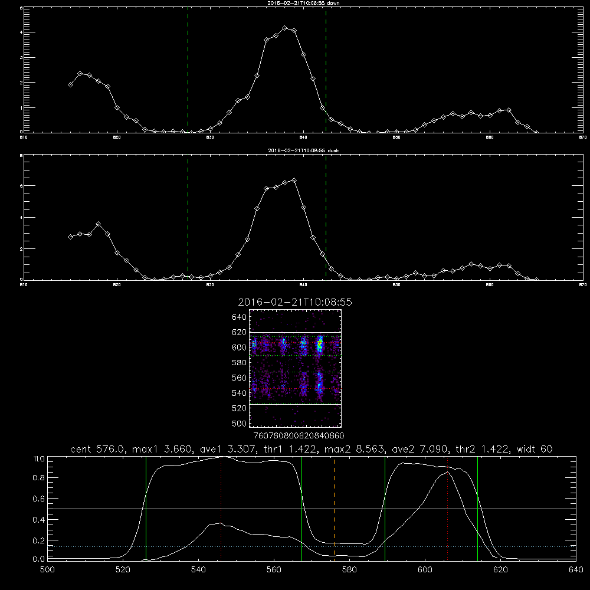Click the '0.4' y-axis label of bottom plot
This screenshot has width=590, height=590.
tap(39, 520)
